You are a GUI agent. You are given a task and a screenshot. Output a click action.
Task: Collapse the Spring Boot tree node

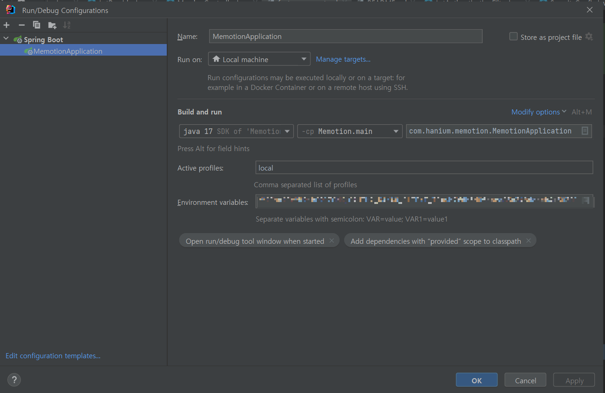(6, 39)
